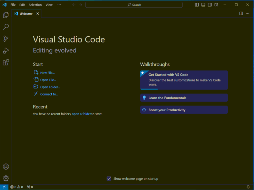Click the Connect to remote icon under Start
The width and height of the screenshot is (254, 190).
pyautogui.click(x=36, y=94)
